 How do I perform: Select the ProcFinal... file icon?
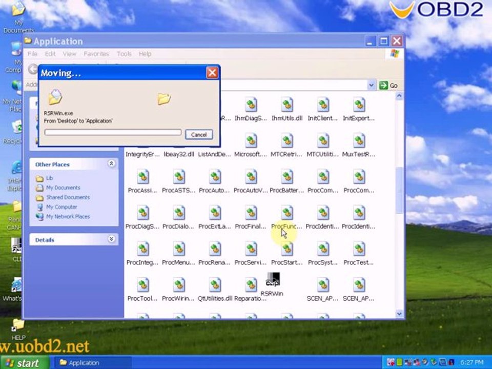[x=251, y=213]
